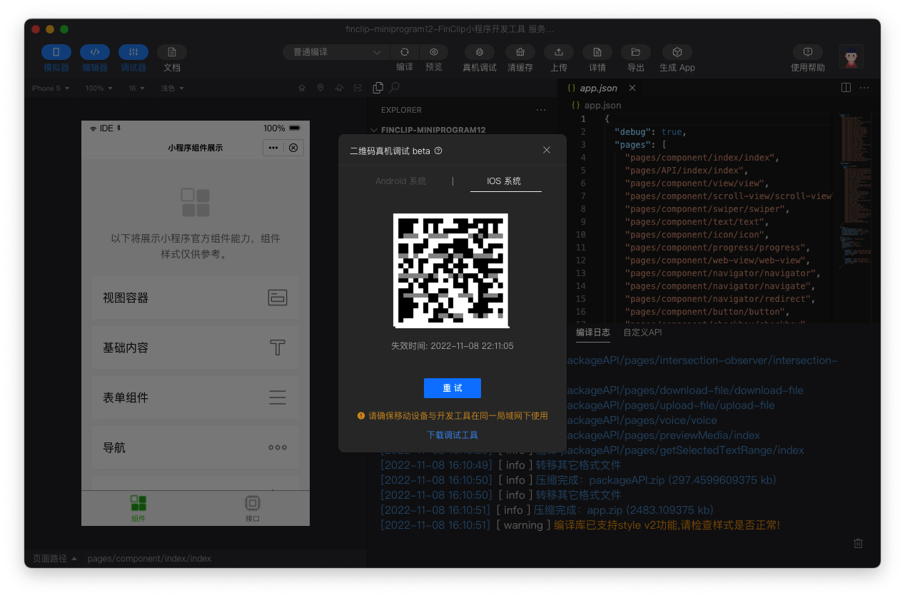This screenshot has height=598, width=905.
Task: Switch to the Android 系统 tab
Action: pyautogui.click(x=400, y=181)
